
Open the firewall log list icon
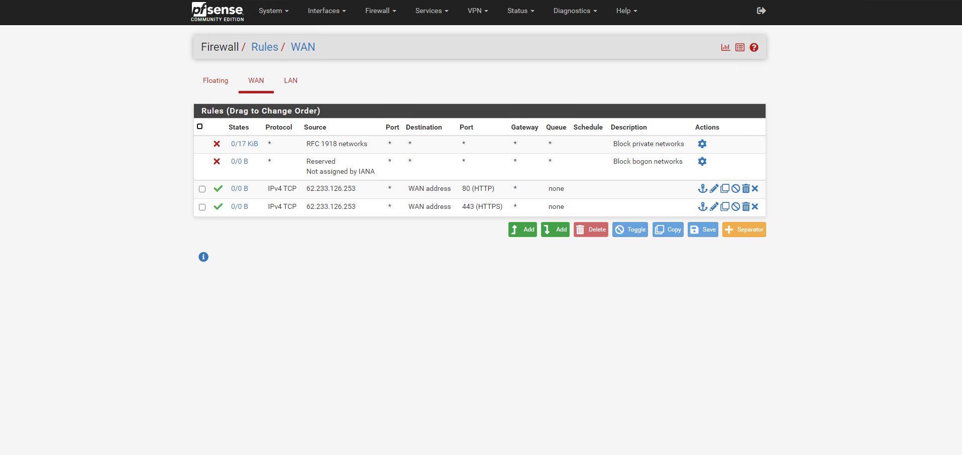pos(739,47)
